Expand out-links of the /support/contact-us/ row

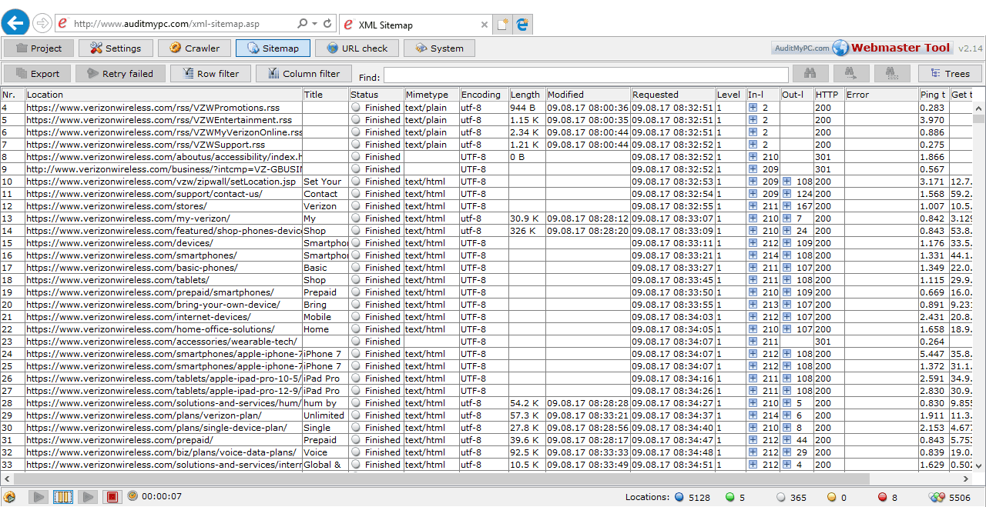786,194
